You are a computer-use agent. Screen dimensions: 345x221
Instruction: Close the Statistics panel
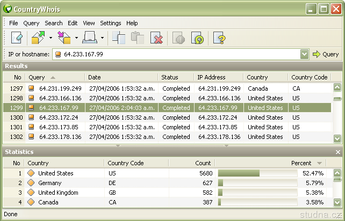coord(337,152)
